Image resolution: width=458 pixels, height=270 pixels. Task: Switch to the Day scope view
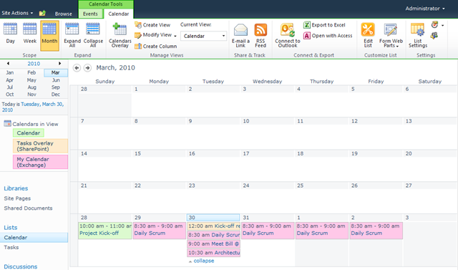10,34
